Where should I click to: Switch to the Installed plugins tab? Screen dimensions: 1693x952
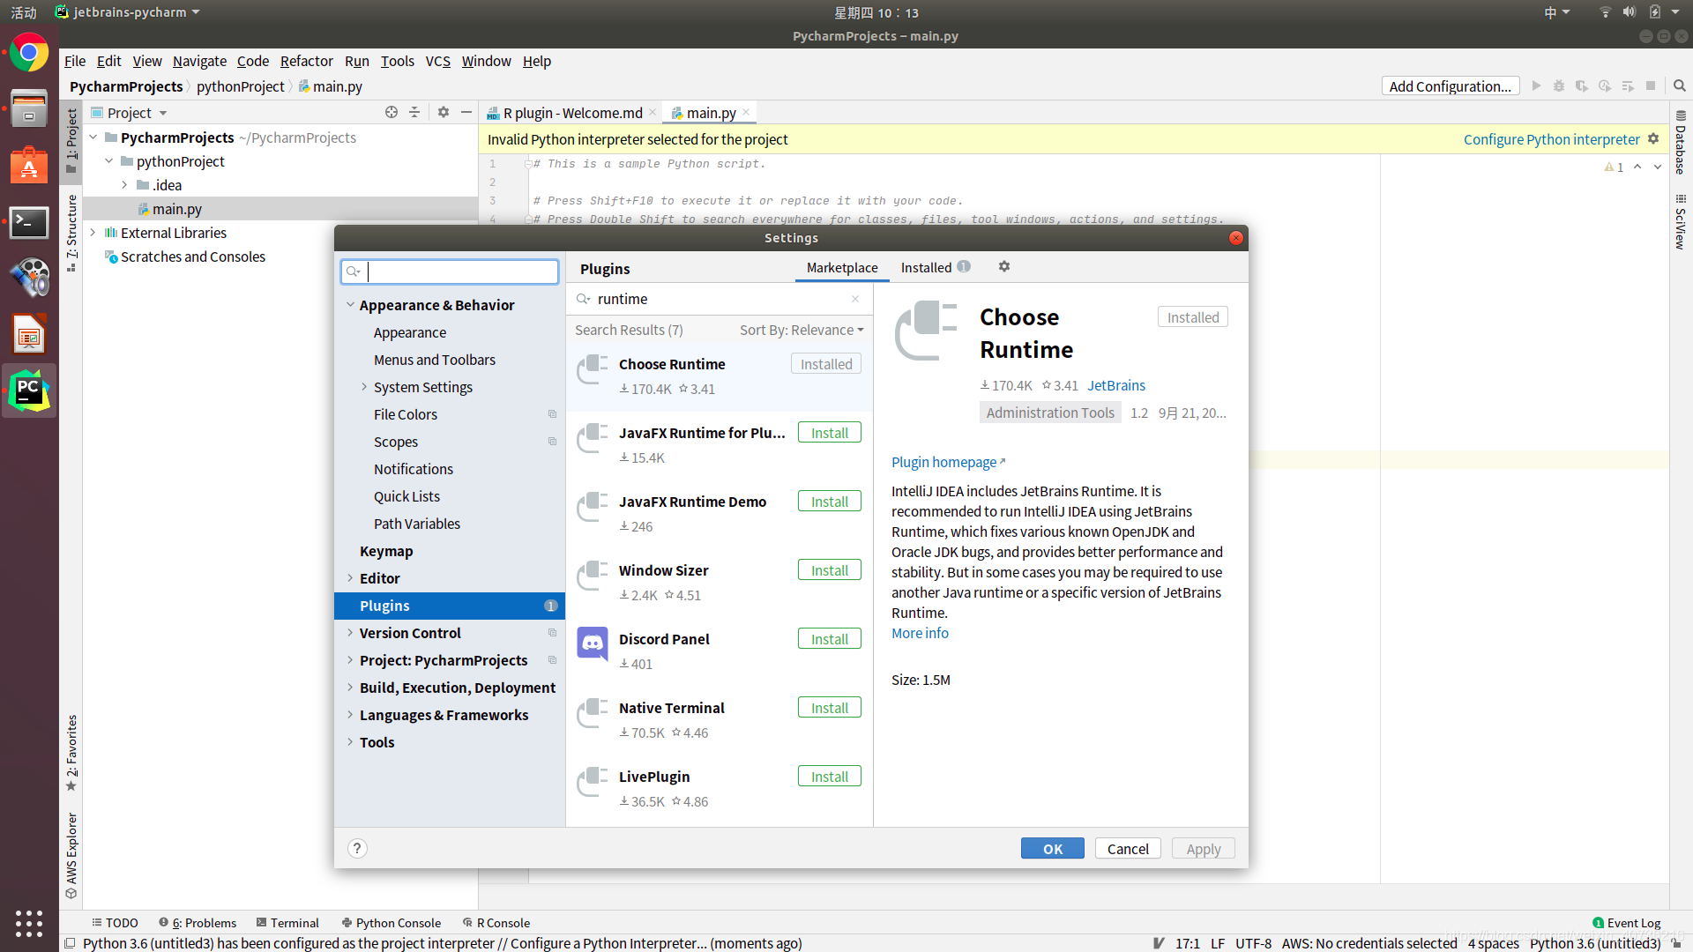[935, 267]
